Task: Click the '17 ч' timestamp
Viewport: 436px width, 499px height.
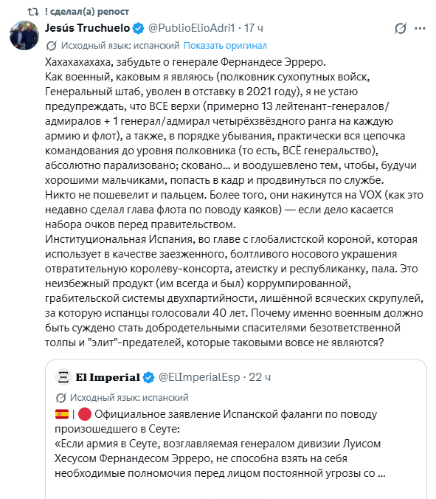Action: (x=254, y=28)
